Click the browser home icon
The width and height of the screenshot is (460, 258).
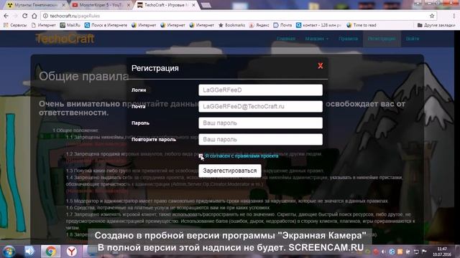coord(34,16)
